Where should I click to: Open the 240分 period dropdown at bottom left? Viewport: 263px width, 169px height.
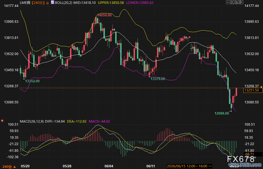click(x=9, y=167)
